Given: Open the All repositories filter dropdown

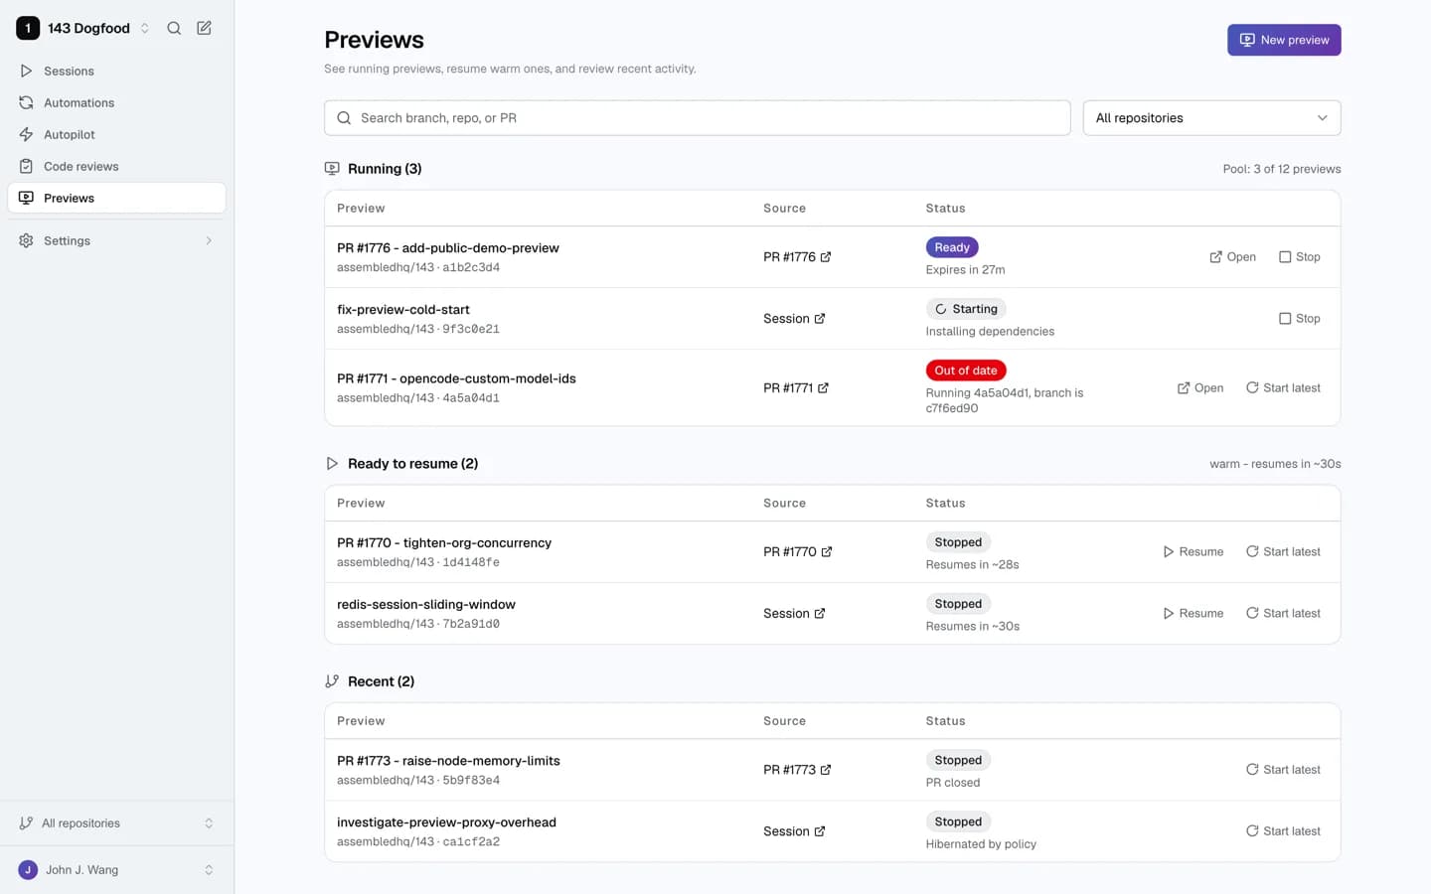Looking at the screenshot, I should pos(1211,117).
